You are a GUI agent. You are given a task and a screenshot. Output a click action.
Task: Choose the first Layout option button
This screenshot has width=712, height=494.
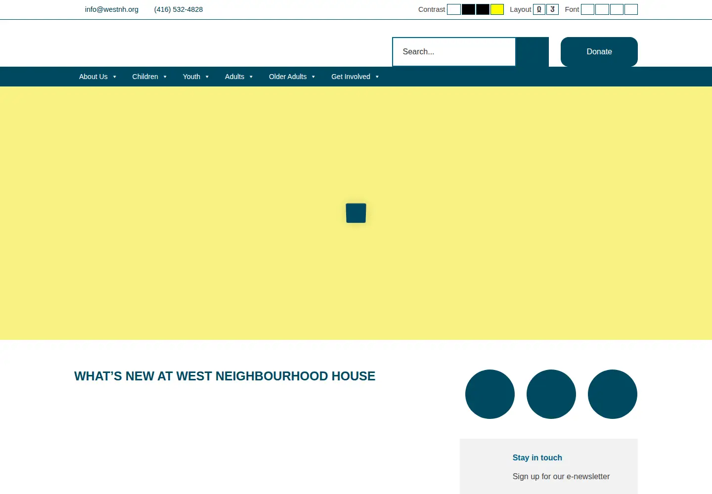pos(539,9)
